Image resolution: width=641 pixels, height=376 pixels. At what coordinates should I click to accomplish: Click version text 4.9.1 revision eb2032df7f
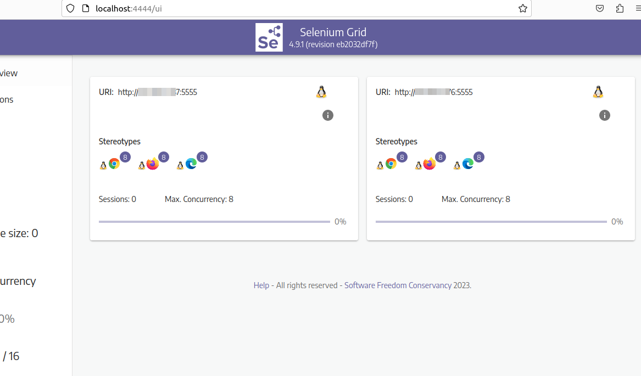pyautogui.click(x=333, y=44)
